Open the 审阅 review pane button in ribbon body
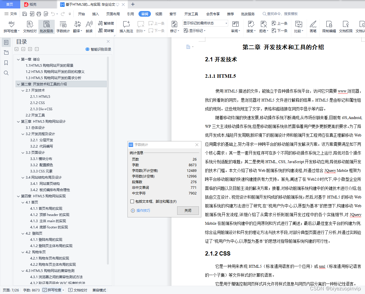365x294 pixels. click(x=236, y=27)
